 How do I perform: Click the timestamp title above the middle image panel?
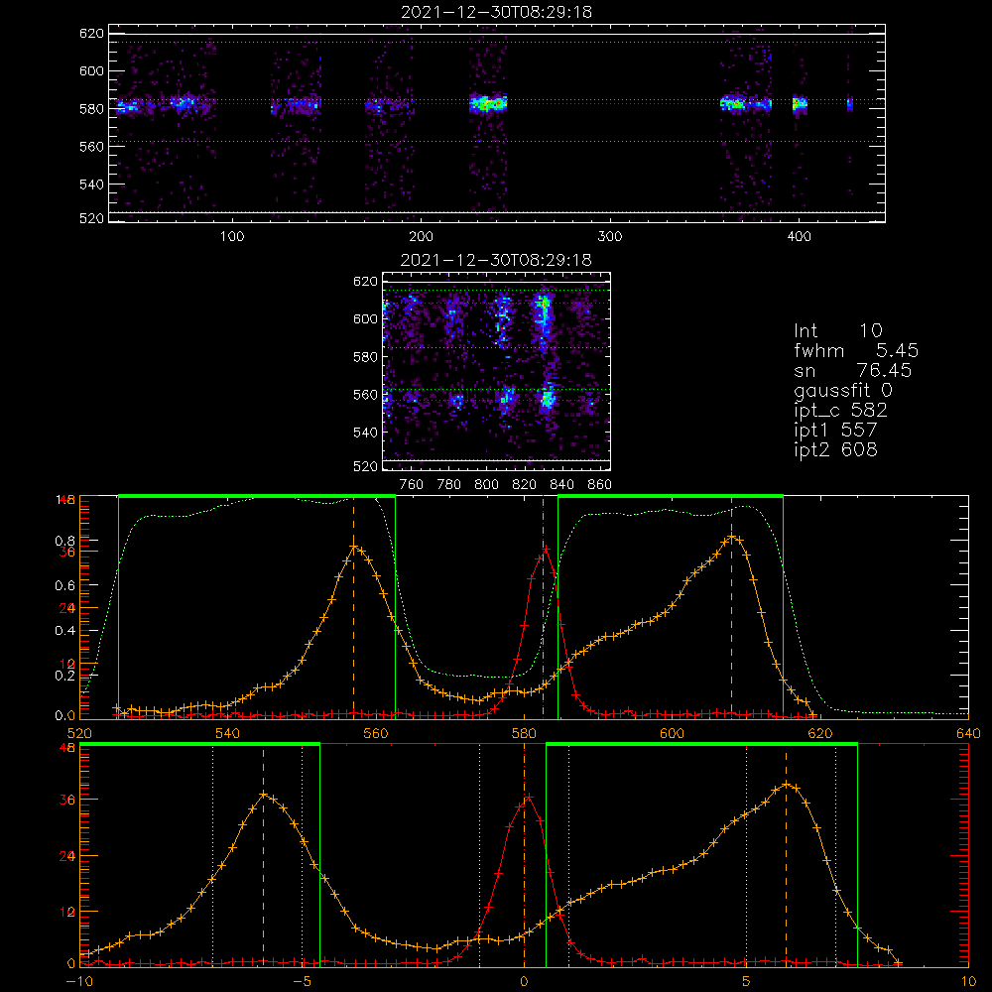click(x=497, y=260)
